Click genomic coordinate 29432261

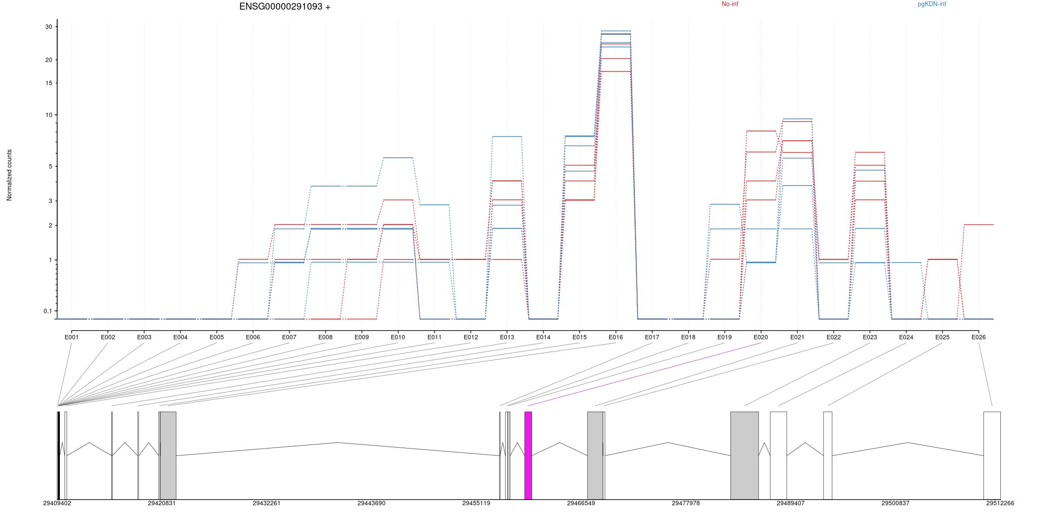267,503
